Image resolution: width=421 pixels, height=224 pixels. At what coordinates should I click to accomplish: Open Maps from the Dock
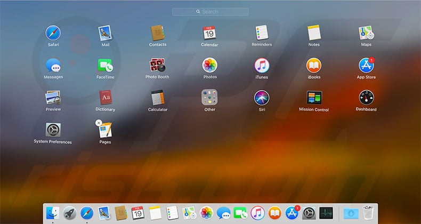tap(189, 213)
